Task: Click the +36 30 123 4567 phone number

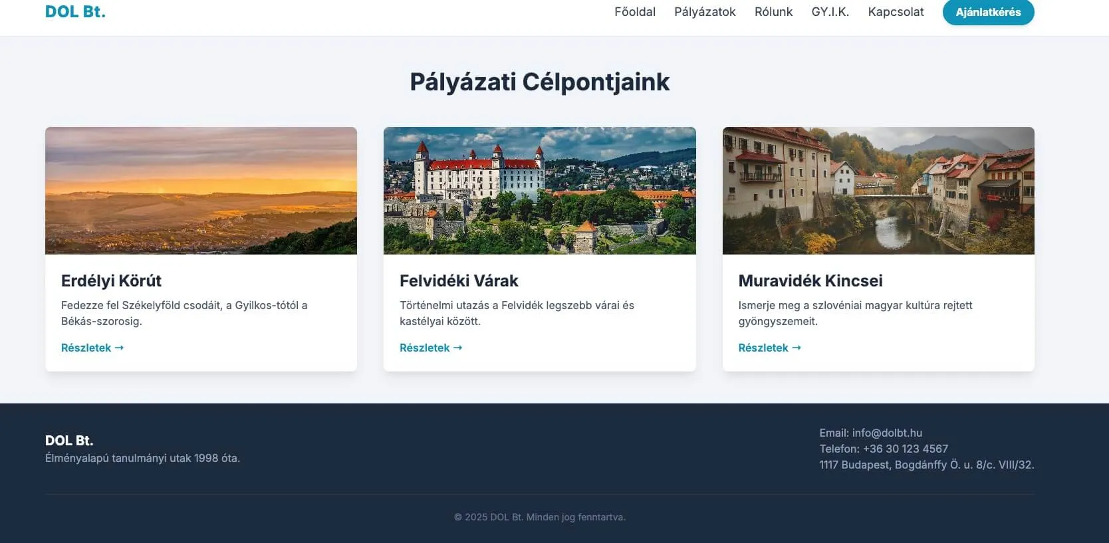Action: 905,449
